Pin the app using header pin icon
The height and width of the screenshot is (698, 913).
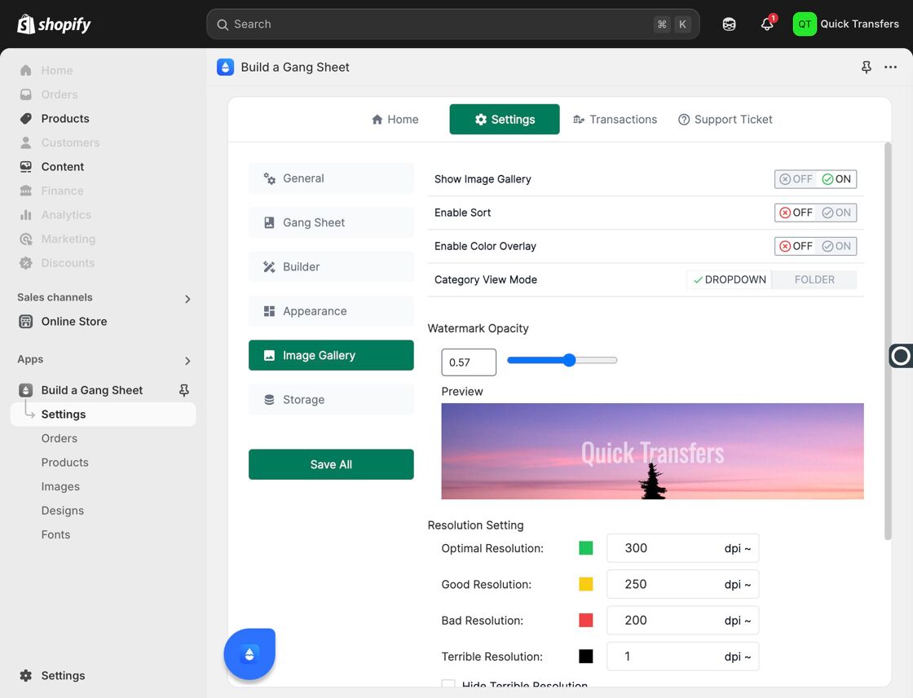(867, 68)
